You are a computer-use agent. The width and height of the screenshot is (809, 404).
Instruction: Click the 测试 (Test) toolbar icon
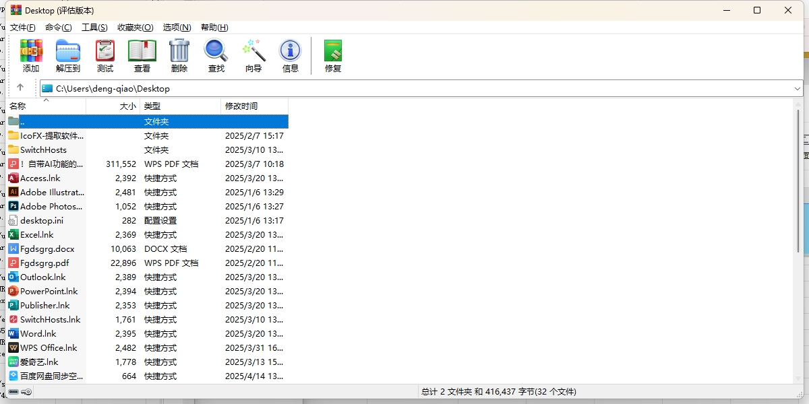pyautogui.click(x=104, y=55)
